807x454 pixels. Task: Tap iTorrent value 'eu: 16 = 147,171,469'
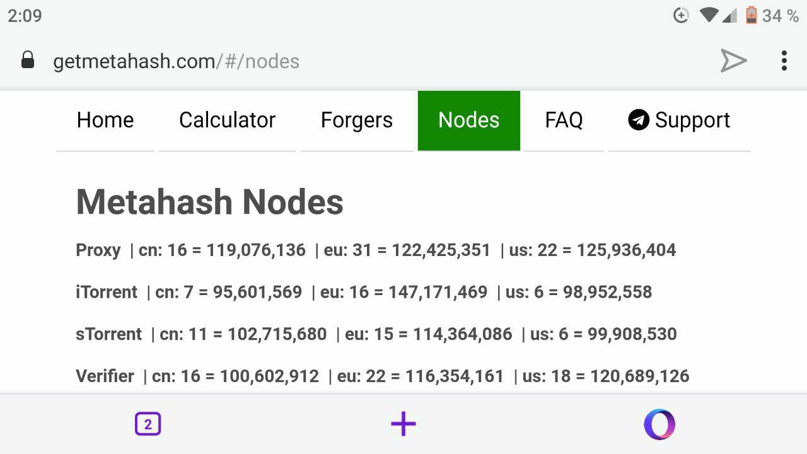click(403, 292)
